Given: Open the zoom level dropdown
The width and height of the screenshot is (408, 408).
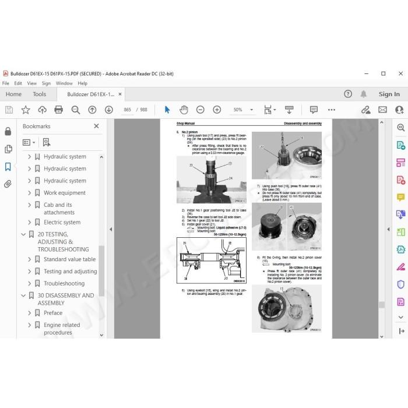Looking at the screenshot, I should (251, 110).
